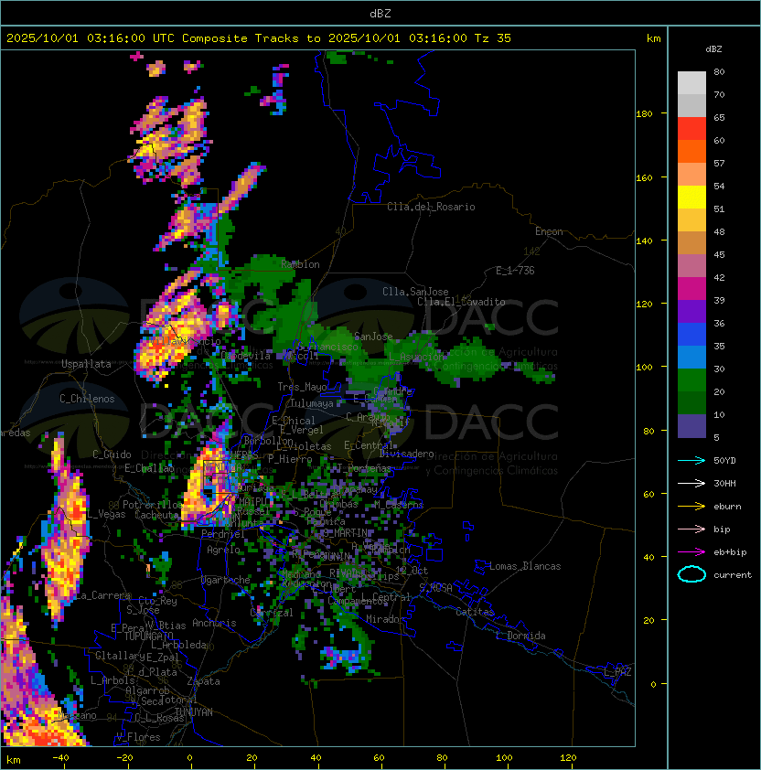Click the 'Clla.SanJose' place label
The height and width of the screenshot is (770, 761).
[x=415, y=292]
